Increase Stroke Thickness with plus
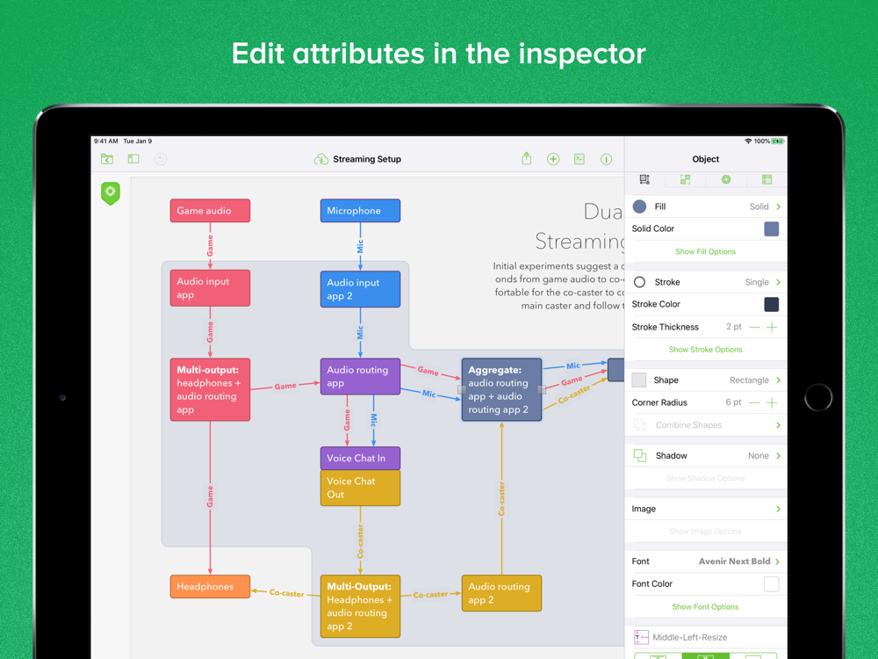878x659 pixels. (x=772, y=327)
